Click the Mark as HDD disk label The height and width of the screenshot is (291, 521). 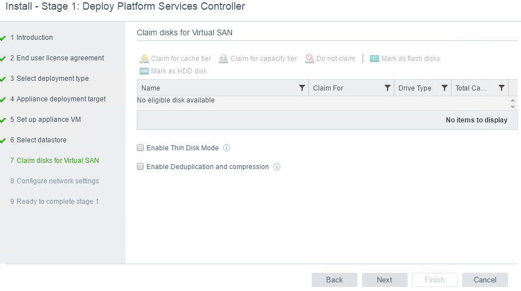179,71
